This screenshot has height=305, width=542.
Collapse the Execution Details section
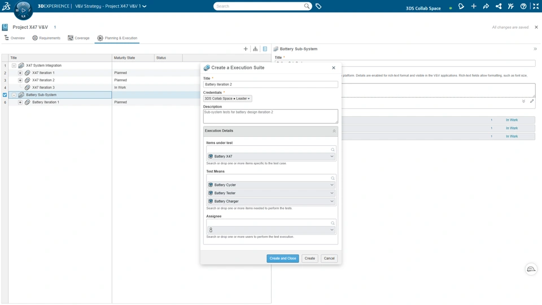(334, 131)
